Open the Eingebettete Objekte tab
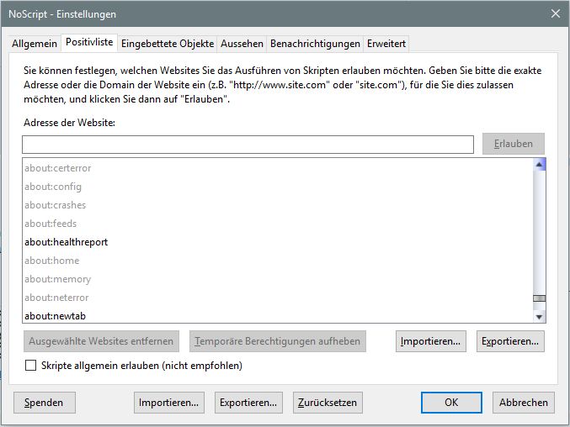The height and width of the screenshot is (427, 570). 168,44
